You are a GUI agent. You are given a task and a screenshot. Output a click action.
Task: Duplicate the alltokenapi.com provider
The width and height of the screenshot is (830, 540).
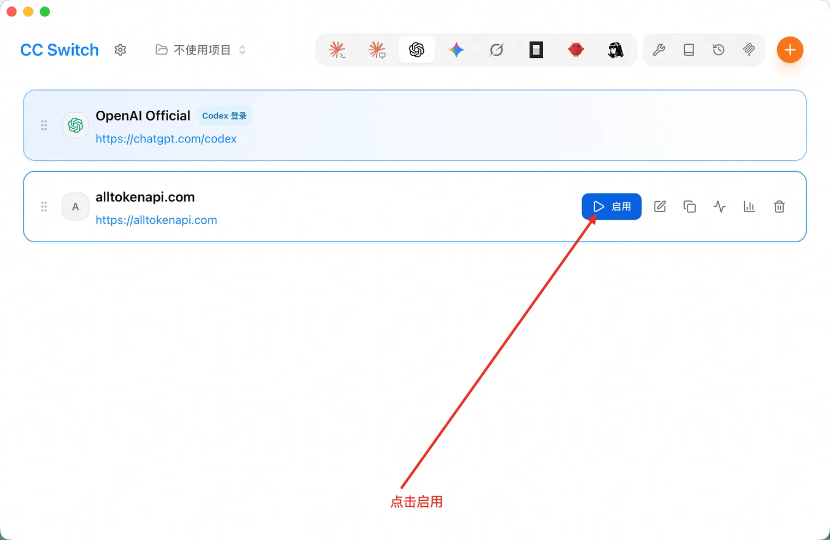coord(690,207)
